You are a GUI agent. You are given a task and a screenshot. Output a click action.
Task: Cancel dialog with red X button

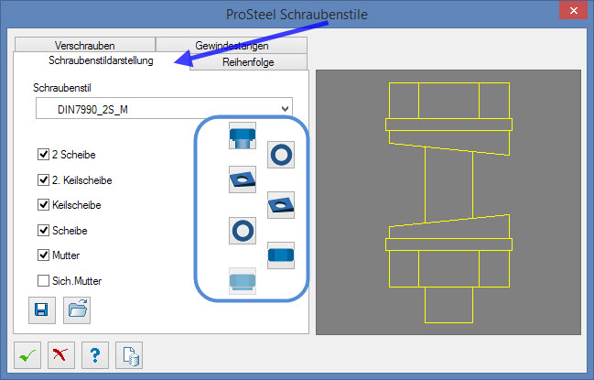(x=61, y=355)
